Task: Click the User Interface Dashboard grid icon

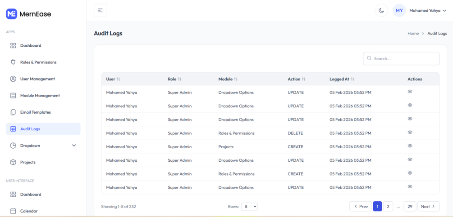Action: [13, 194]
